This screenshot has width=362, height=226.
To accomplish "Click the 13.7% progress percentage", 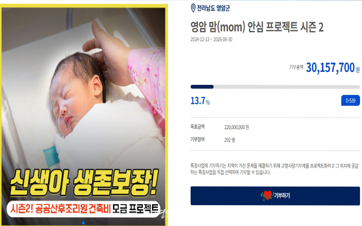I will [200, 101].
